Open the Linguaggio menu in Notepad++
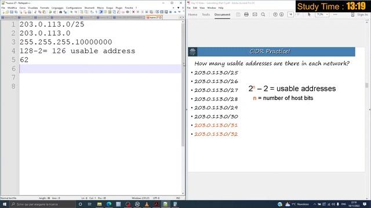 [57, 8]
